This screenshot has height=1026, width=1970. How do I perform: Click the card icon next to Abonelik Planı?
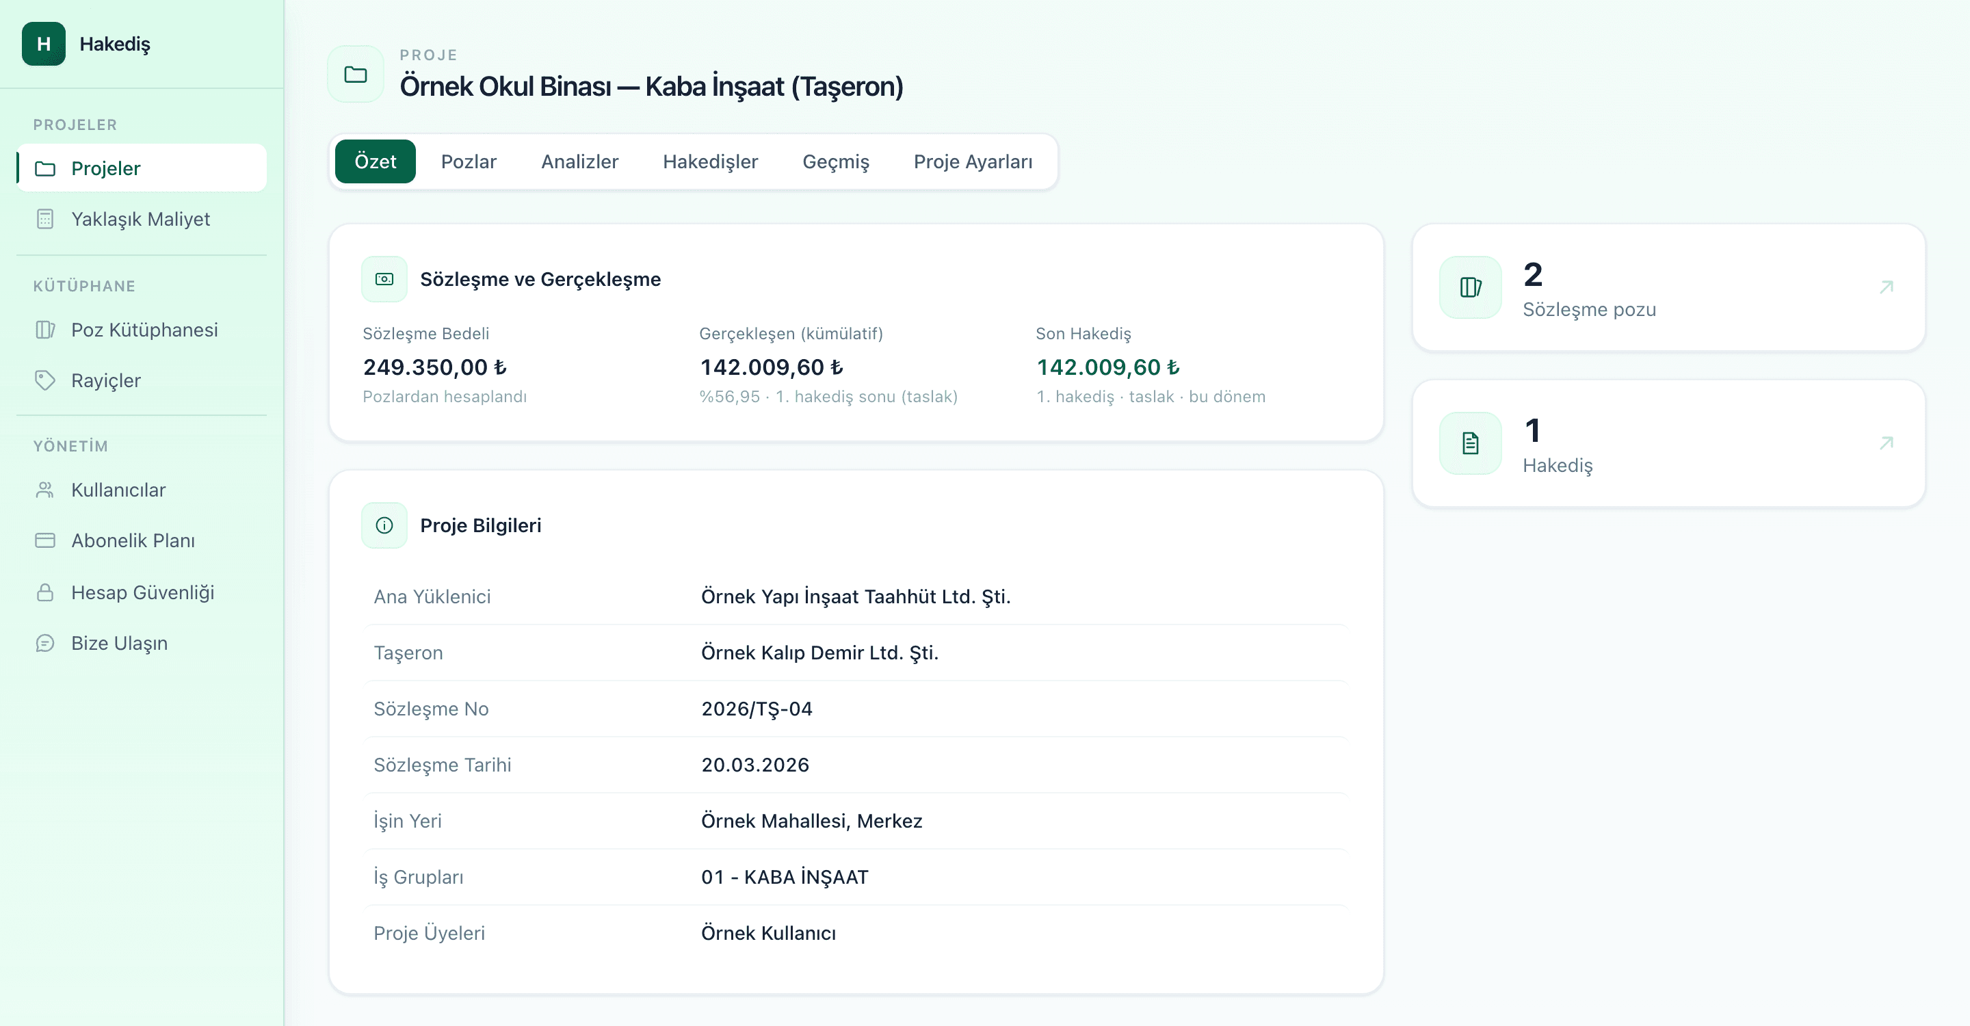(x=45, y=540)
